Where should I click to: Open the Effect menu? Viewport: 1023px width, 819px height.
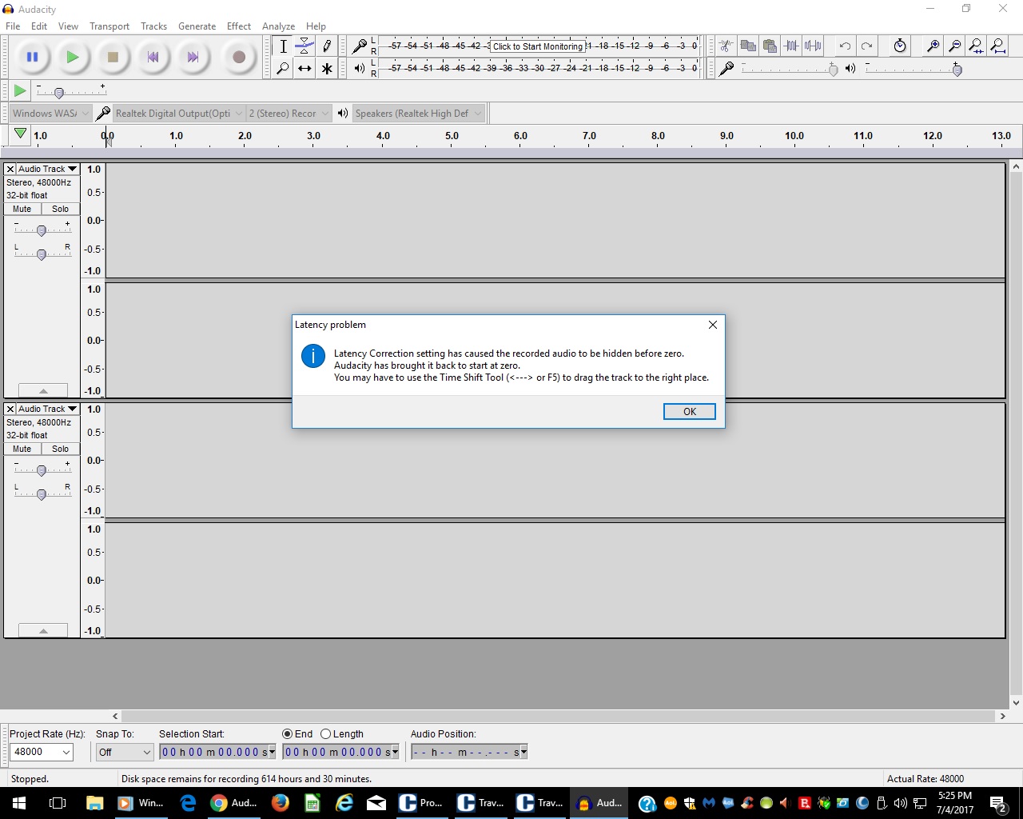tap(239, 26)
